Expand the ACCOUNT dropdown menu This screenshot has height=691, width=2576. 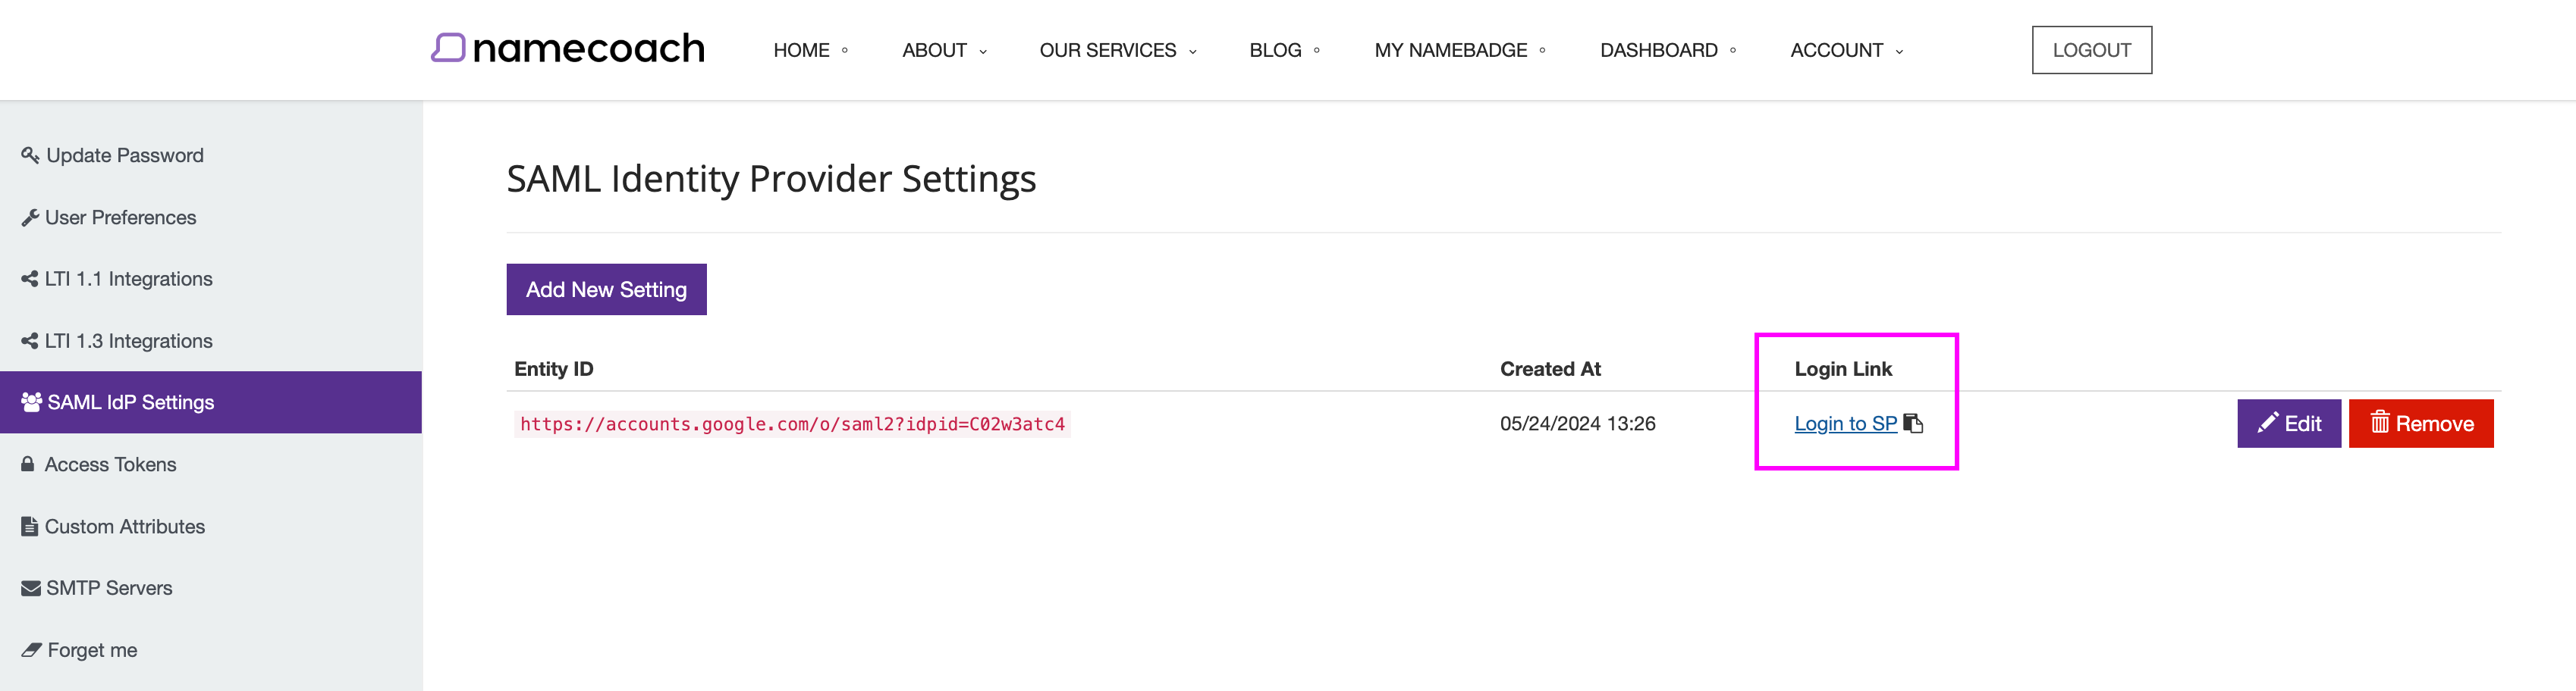pyautogui.click(x=1900, y=51)
